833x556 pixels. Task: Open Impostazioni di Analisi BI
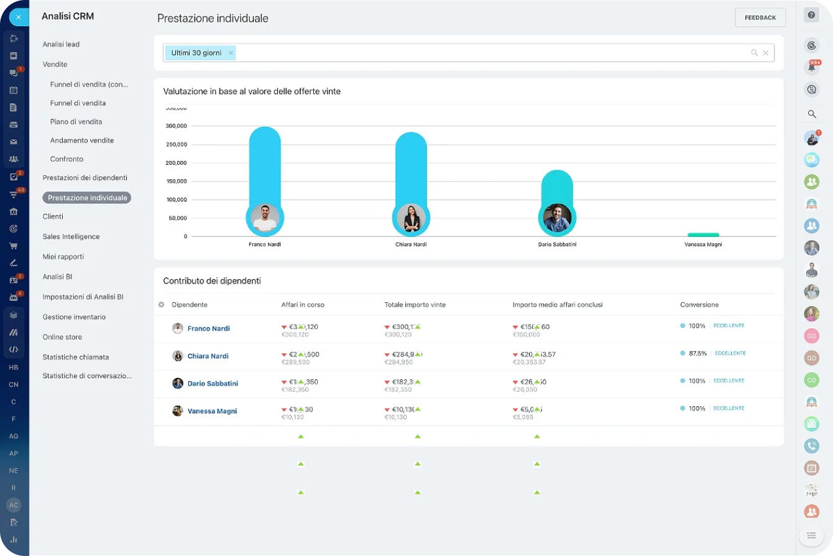click(x=83, y=297)
